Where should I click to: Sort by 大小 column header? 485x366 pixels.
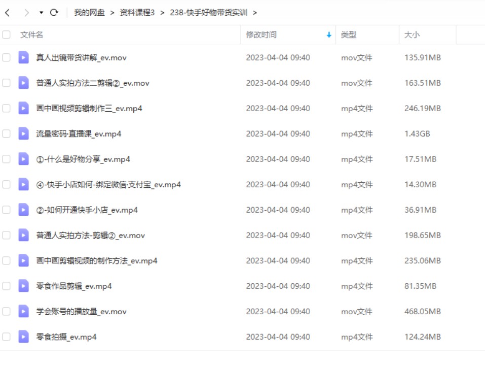pyautogui.click(x=412, y=35)
